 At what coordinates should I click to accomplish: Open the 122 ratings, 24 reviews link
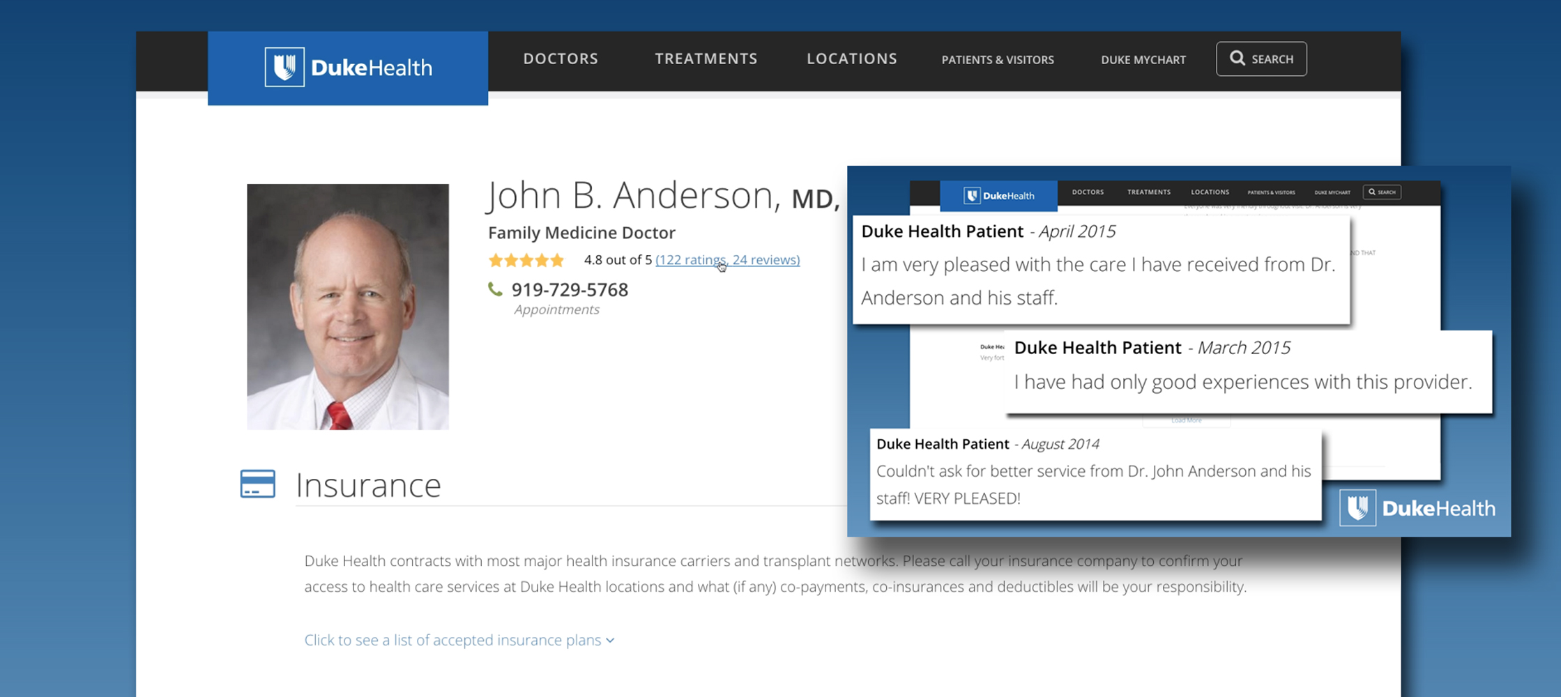tap(727, 260)
